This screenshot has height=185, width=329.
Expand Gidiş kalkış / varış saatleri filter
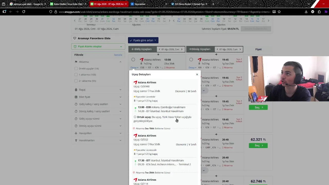pos(120,104)
